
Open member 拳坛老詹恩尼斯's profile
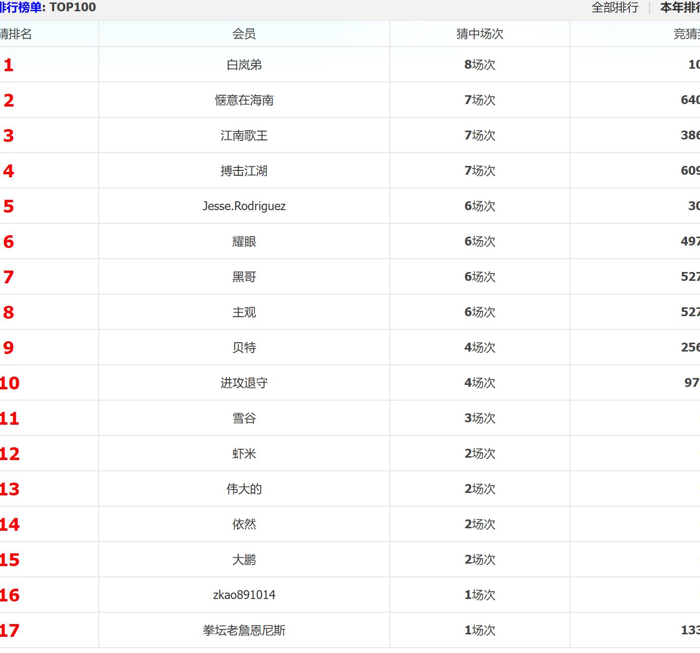(244, 630)
